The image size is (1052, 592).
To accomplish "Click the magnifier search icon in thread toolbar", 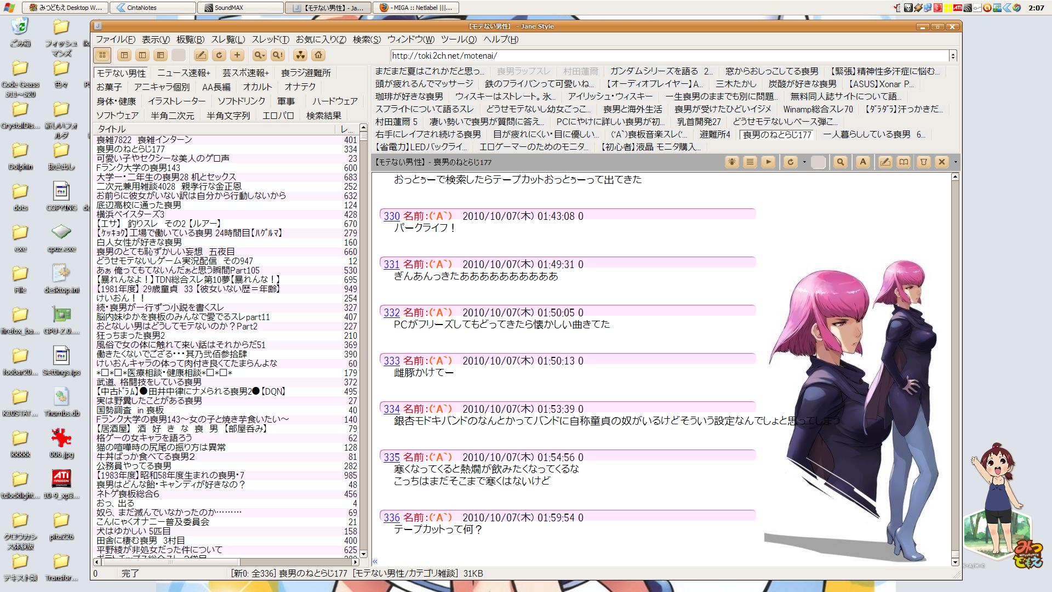I will pos(841,162).
